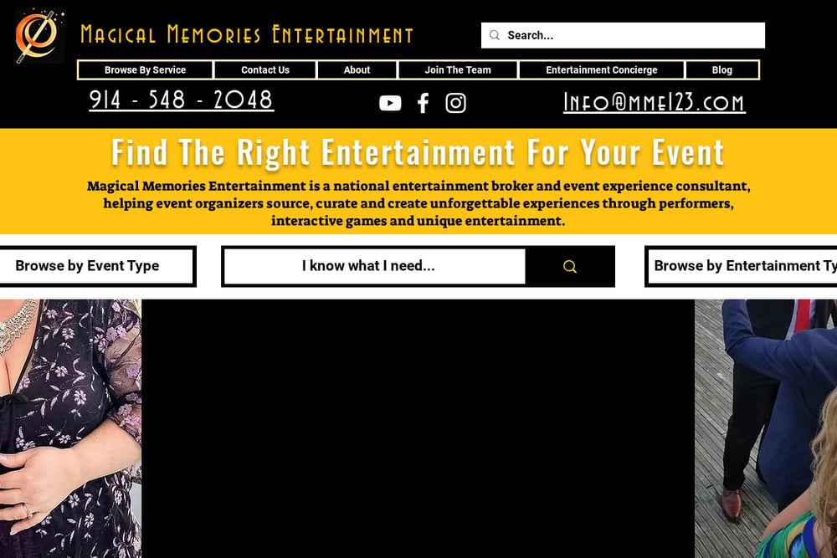Click the photo of man in blue suit

(766, 428)
